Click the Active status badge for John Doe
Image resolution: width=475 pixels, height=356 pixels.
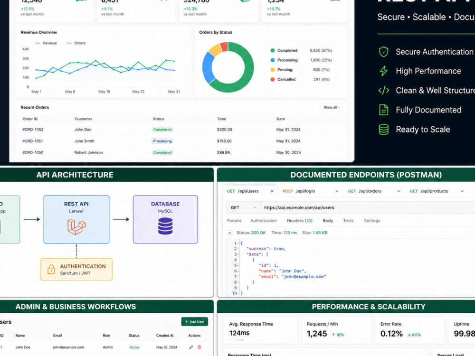point(134,347)
